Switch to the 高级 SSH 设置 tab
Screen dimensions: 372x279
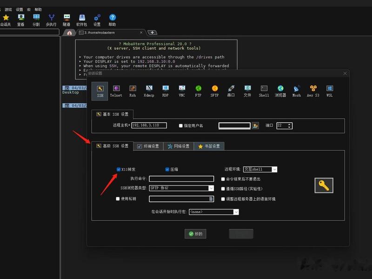click(x=113, y=146)
